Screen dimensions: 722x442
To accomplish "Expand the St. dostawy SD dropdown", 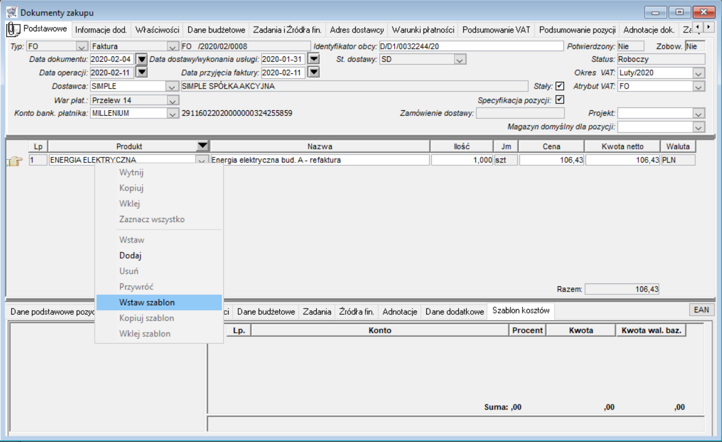I will tap(460, 59).
